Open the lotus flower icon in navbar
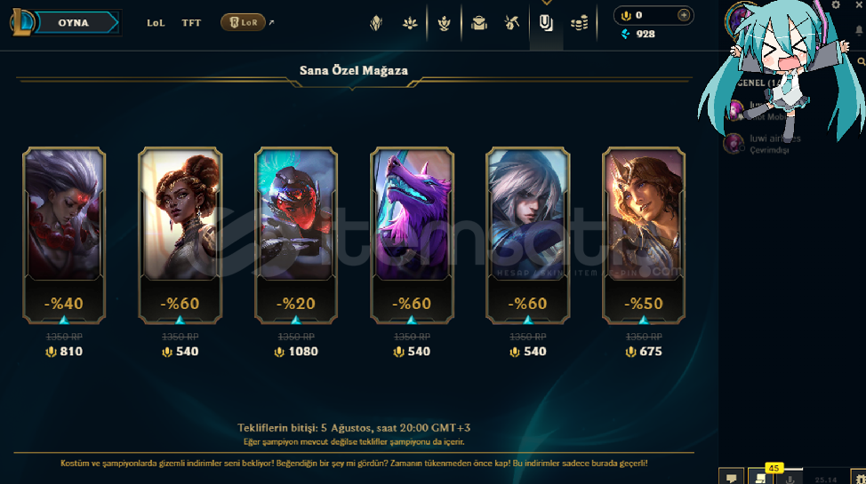 410,22
